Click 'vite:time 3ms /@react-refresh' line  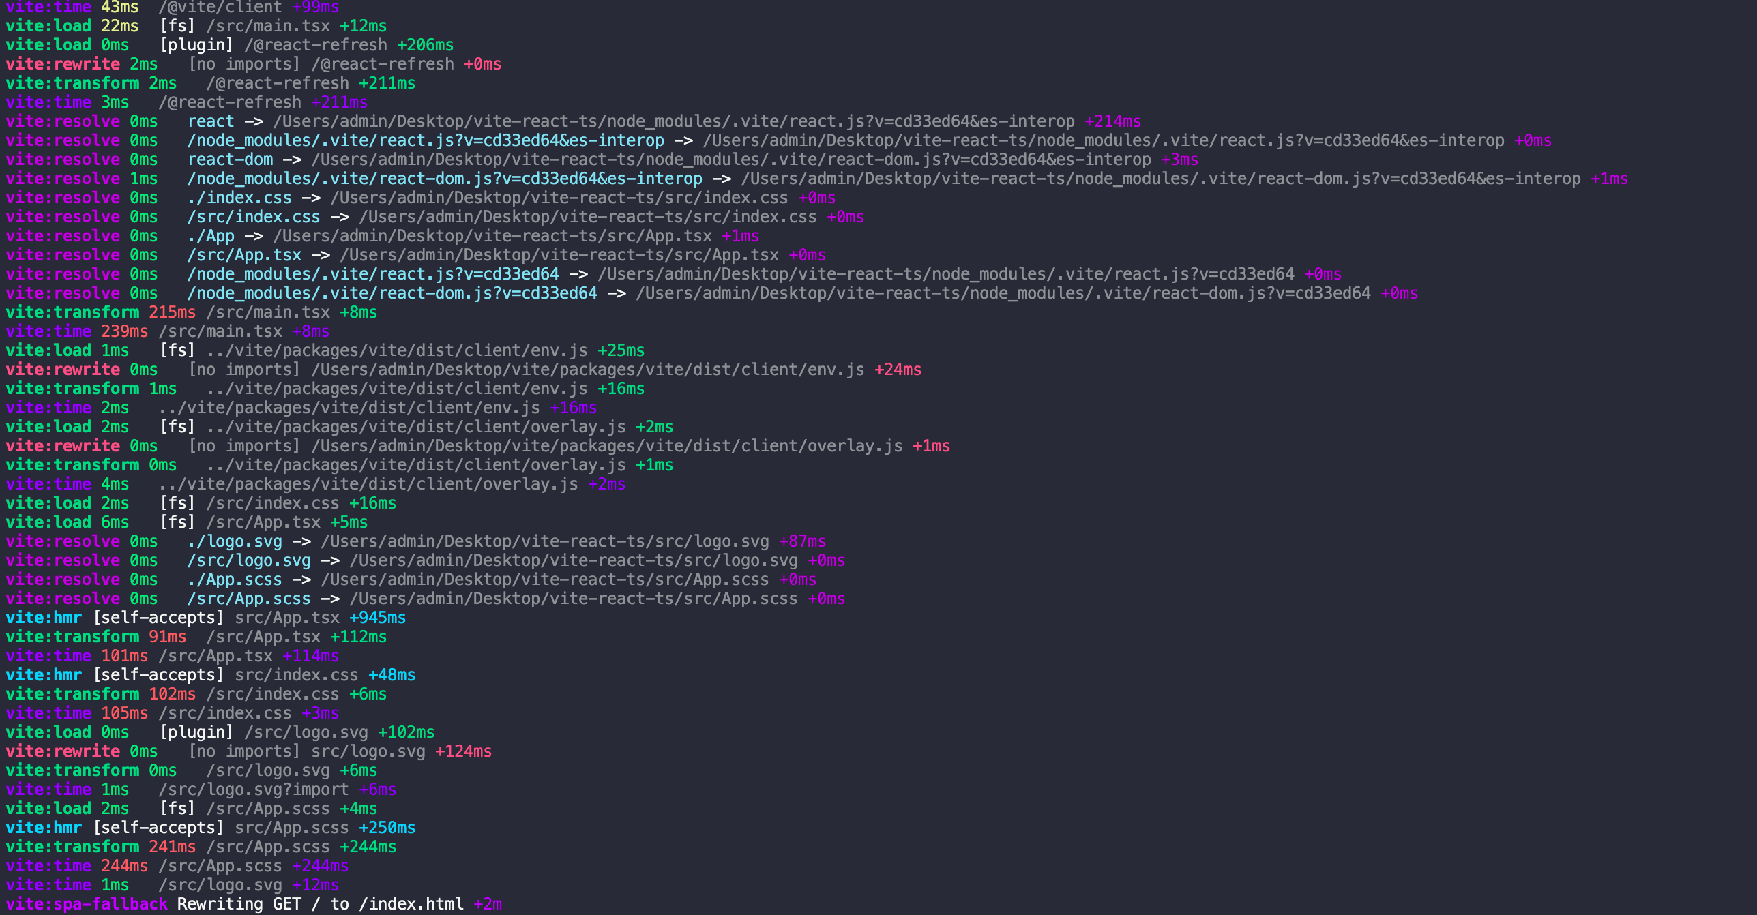[x=186, y=102]
